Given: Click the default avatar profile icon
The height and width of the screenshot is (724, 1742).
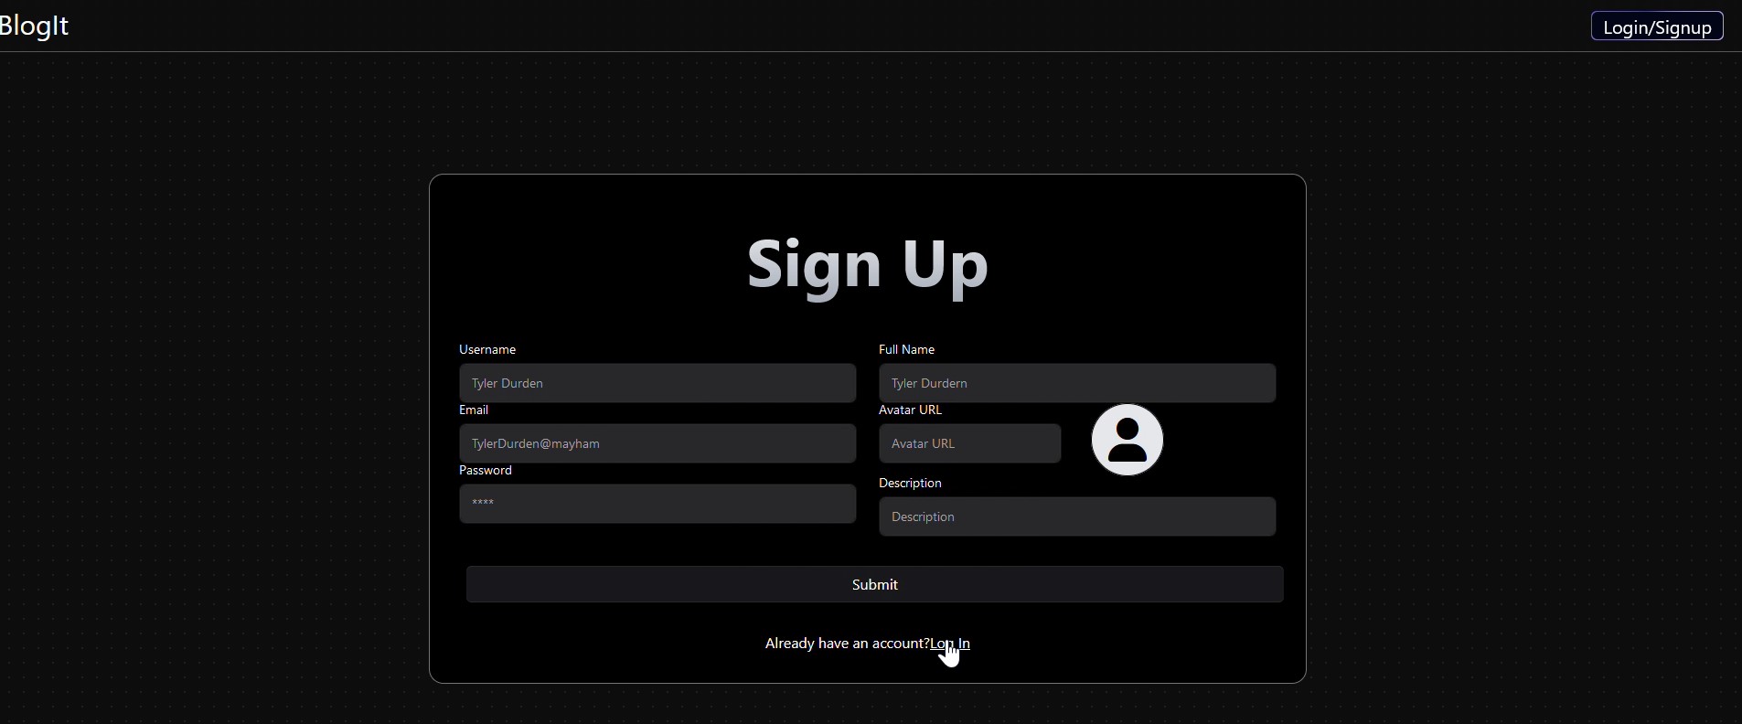Looking at the screenshot, I should click(1127, 440).
